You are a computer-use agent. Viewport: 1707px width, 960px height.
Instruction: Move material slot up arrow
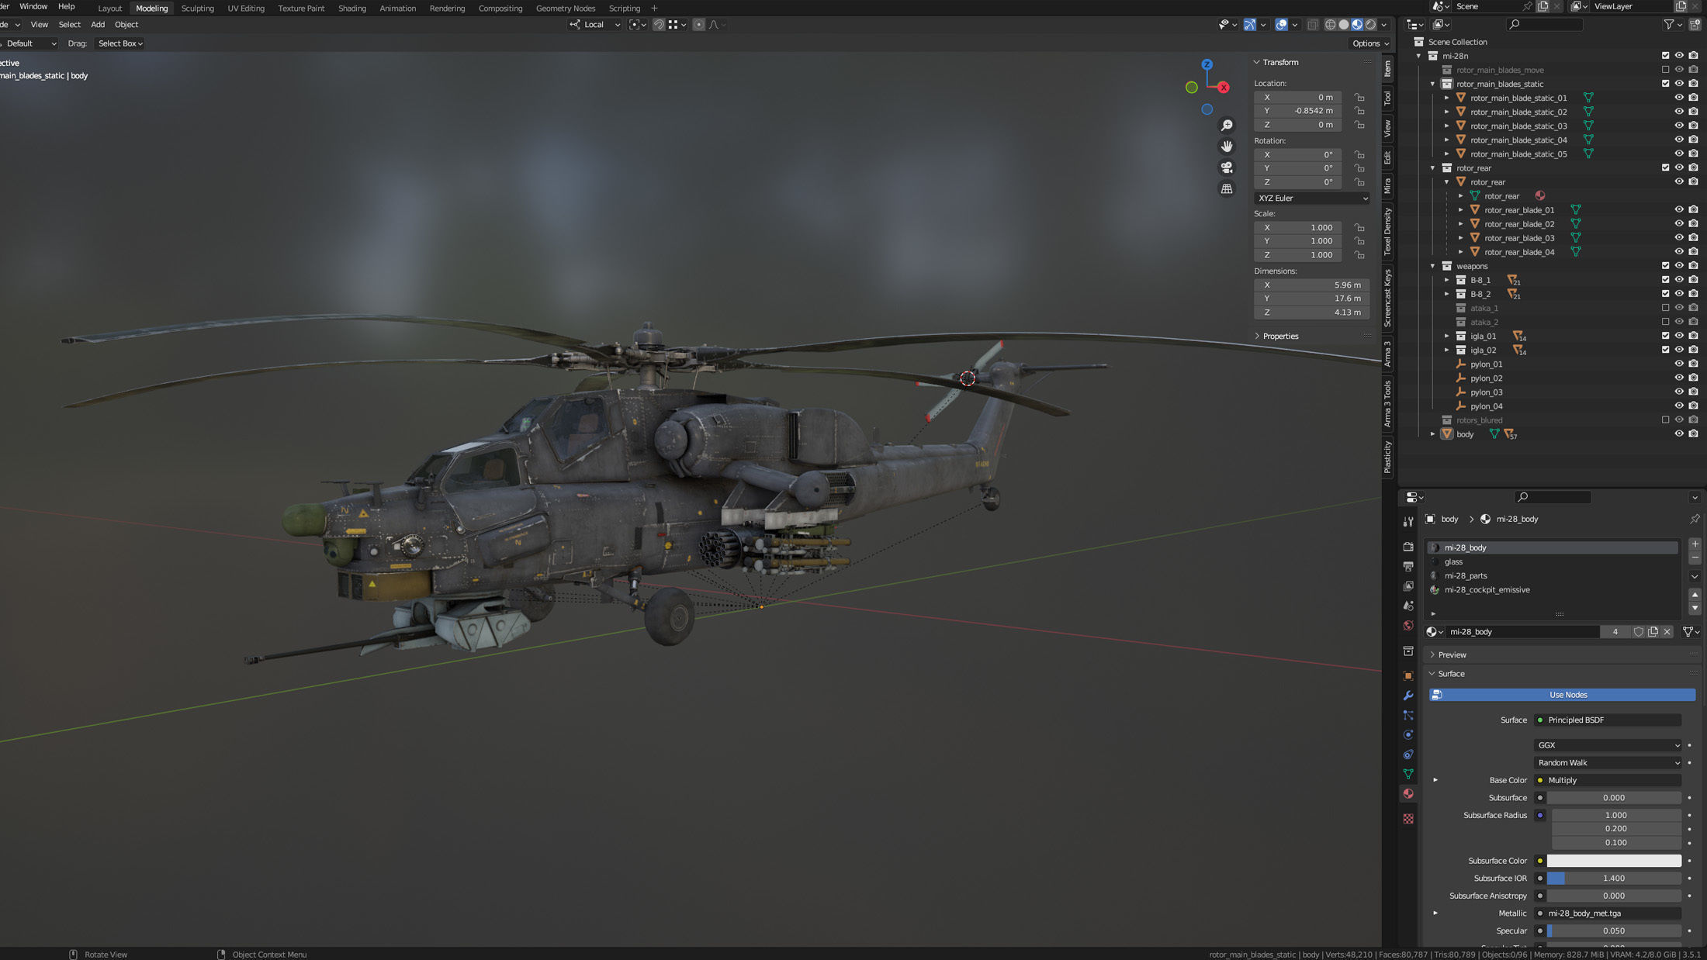click(1695, 595)
